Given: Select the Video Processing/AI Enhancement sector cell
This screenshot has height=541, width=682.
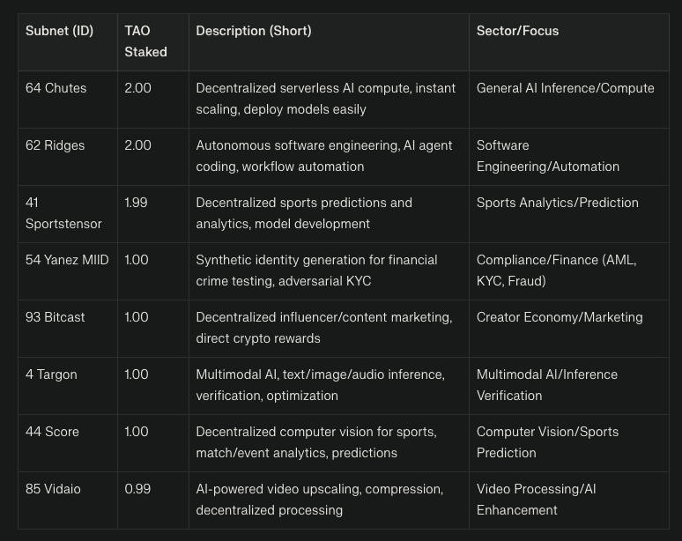Looking at the screenshot, I should 536,500.
